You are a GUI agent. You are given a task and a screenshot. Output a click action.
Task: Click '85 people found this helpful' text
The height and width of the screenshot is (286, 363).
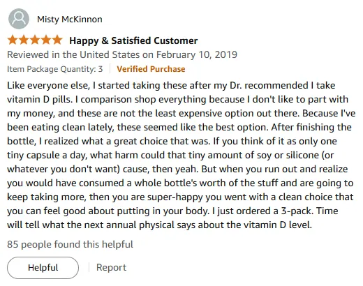70,244
